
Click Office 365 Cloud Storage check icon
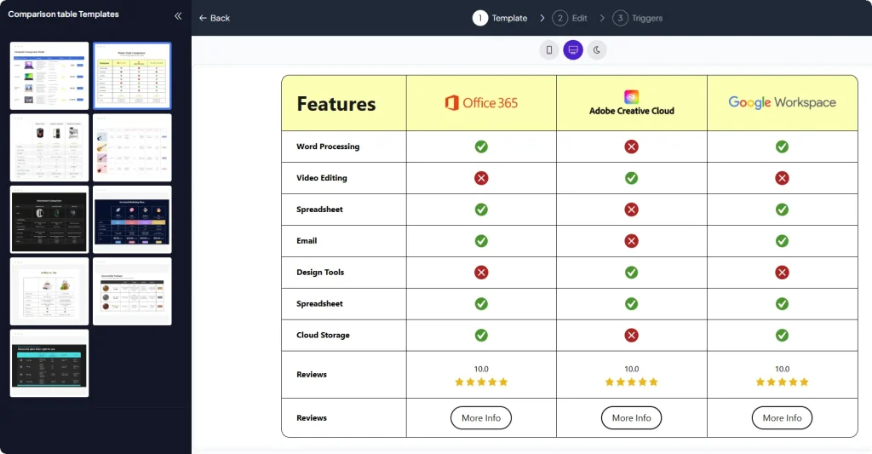pyautogui.click(x=481, y=335)
